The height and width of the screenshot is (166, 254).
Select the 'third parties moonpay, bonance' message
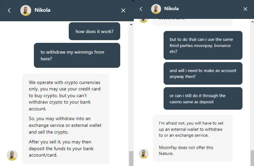click(x=203, y=45)
